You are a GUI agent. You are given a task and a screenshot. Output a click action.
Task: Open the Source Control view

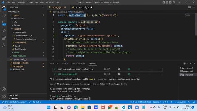pos(4,23)
